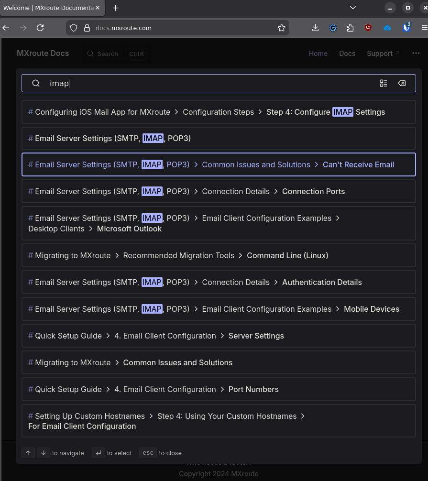The height and width of the screenshot is (481, 428).
Task: Open result For Email Client Configuration
Action: click(219, 421)
